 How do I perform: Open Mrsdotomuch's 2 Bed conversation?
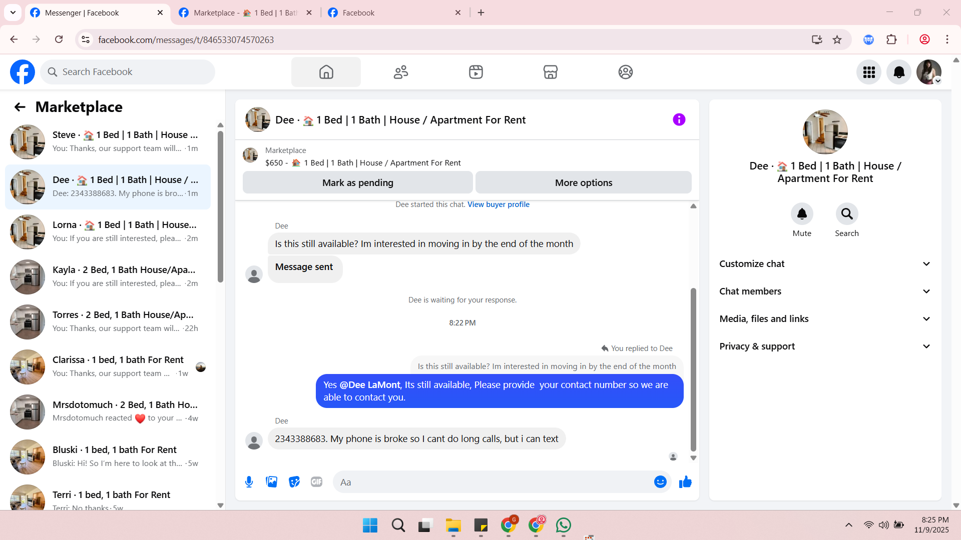(x=108, y=412)
